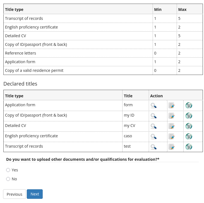Viewport: 204px width, 203px height.
Task: View the Copy of ID/passport entry
Action: tap(153, 116)
